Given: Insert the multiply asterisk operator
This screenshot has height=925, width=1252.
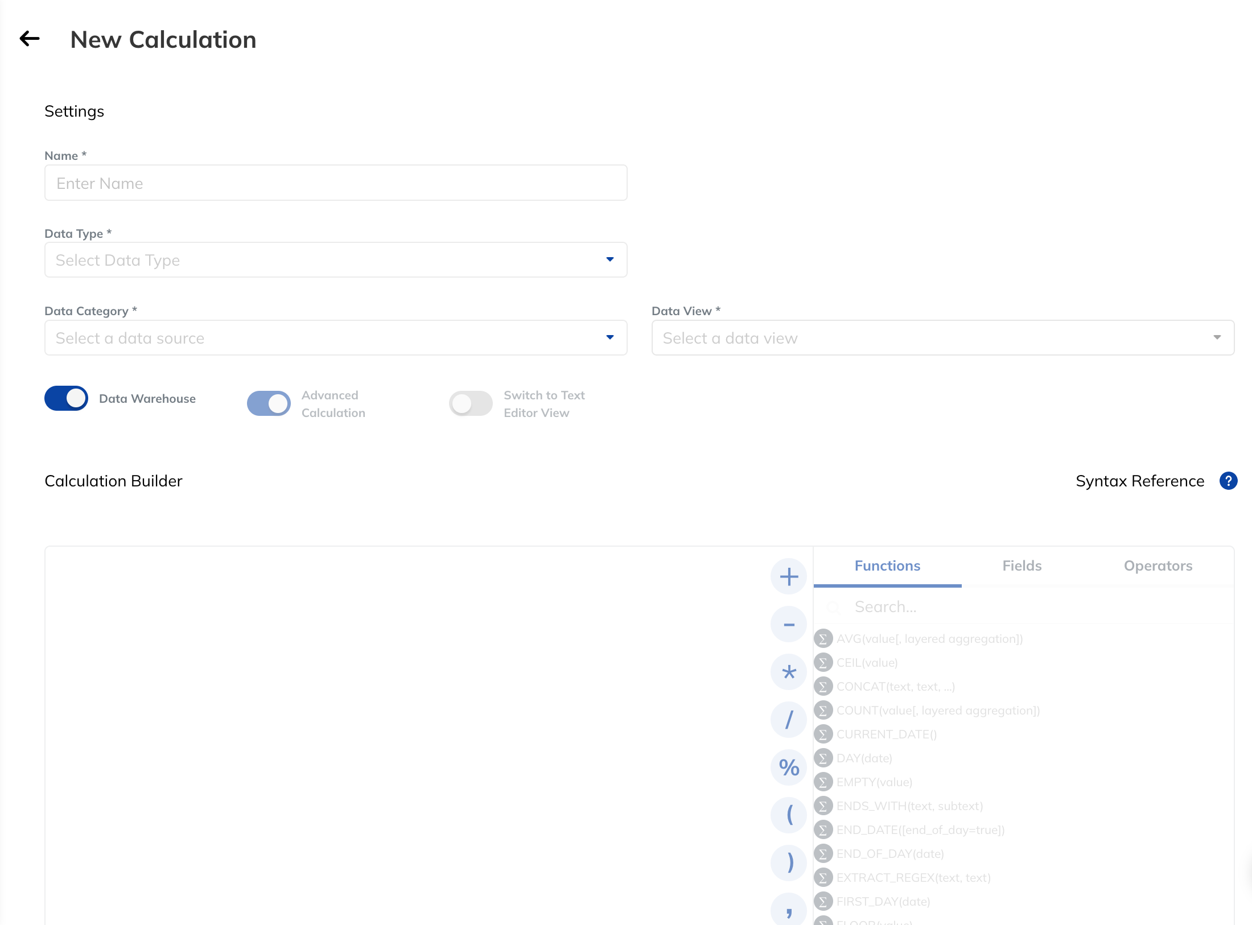Looking at the screenshot, I should pyautogui.click(x=789, y=672).
